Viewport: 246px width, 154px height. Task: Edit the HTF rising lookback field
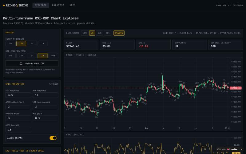click(45, 107)
